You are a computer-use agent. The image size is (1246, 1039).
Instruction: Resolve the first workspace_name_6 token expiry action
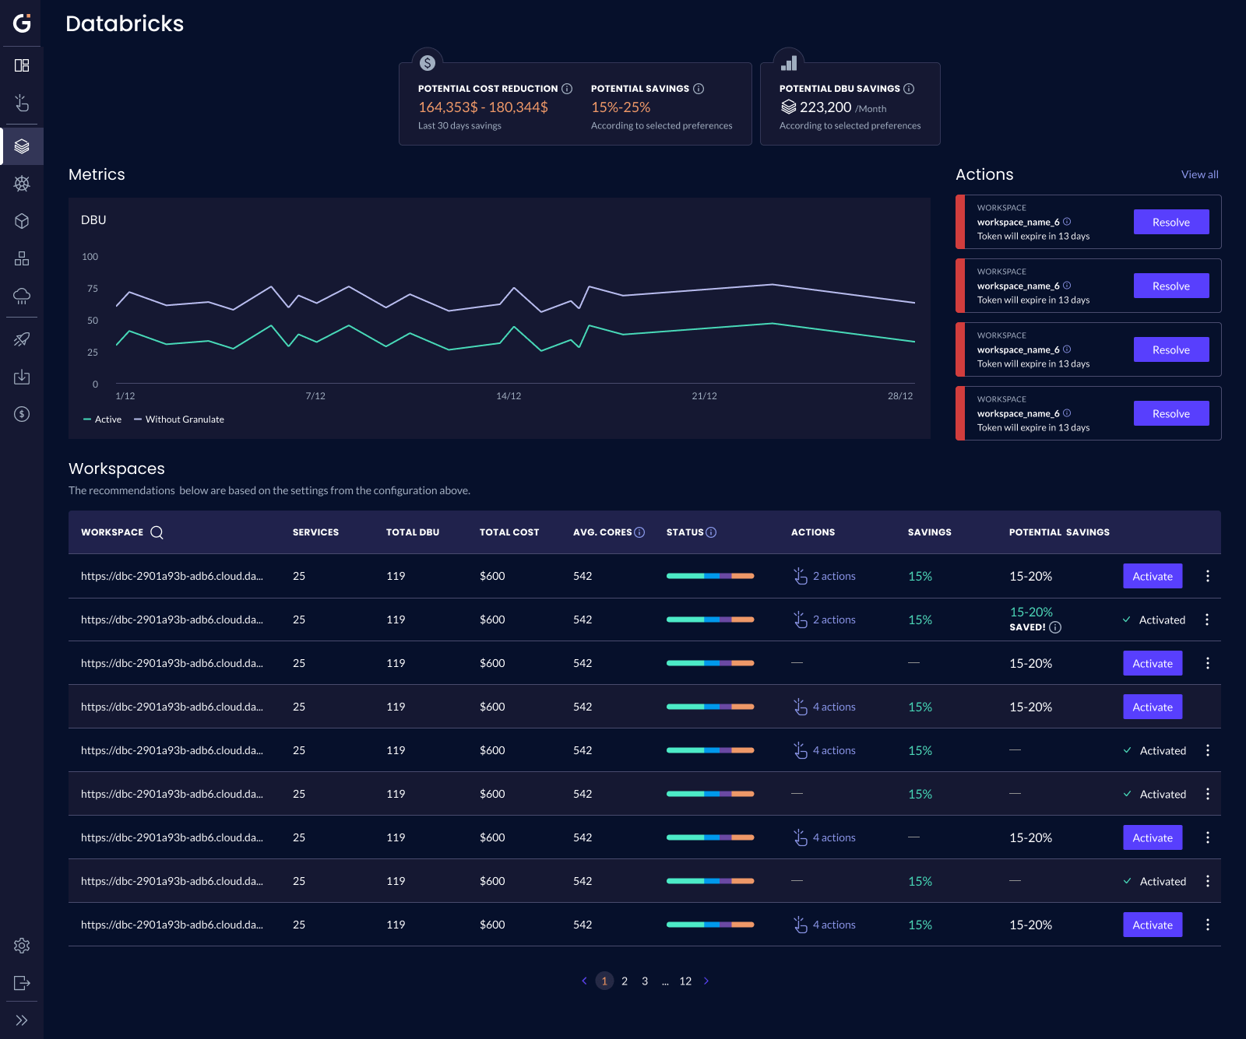1171,222
